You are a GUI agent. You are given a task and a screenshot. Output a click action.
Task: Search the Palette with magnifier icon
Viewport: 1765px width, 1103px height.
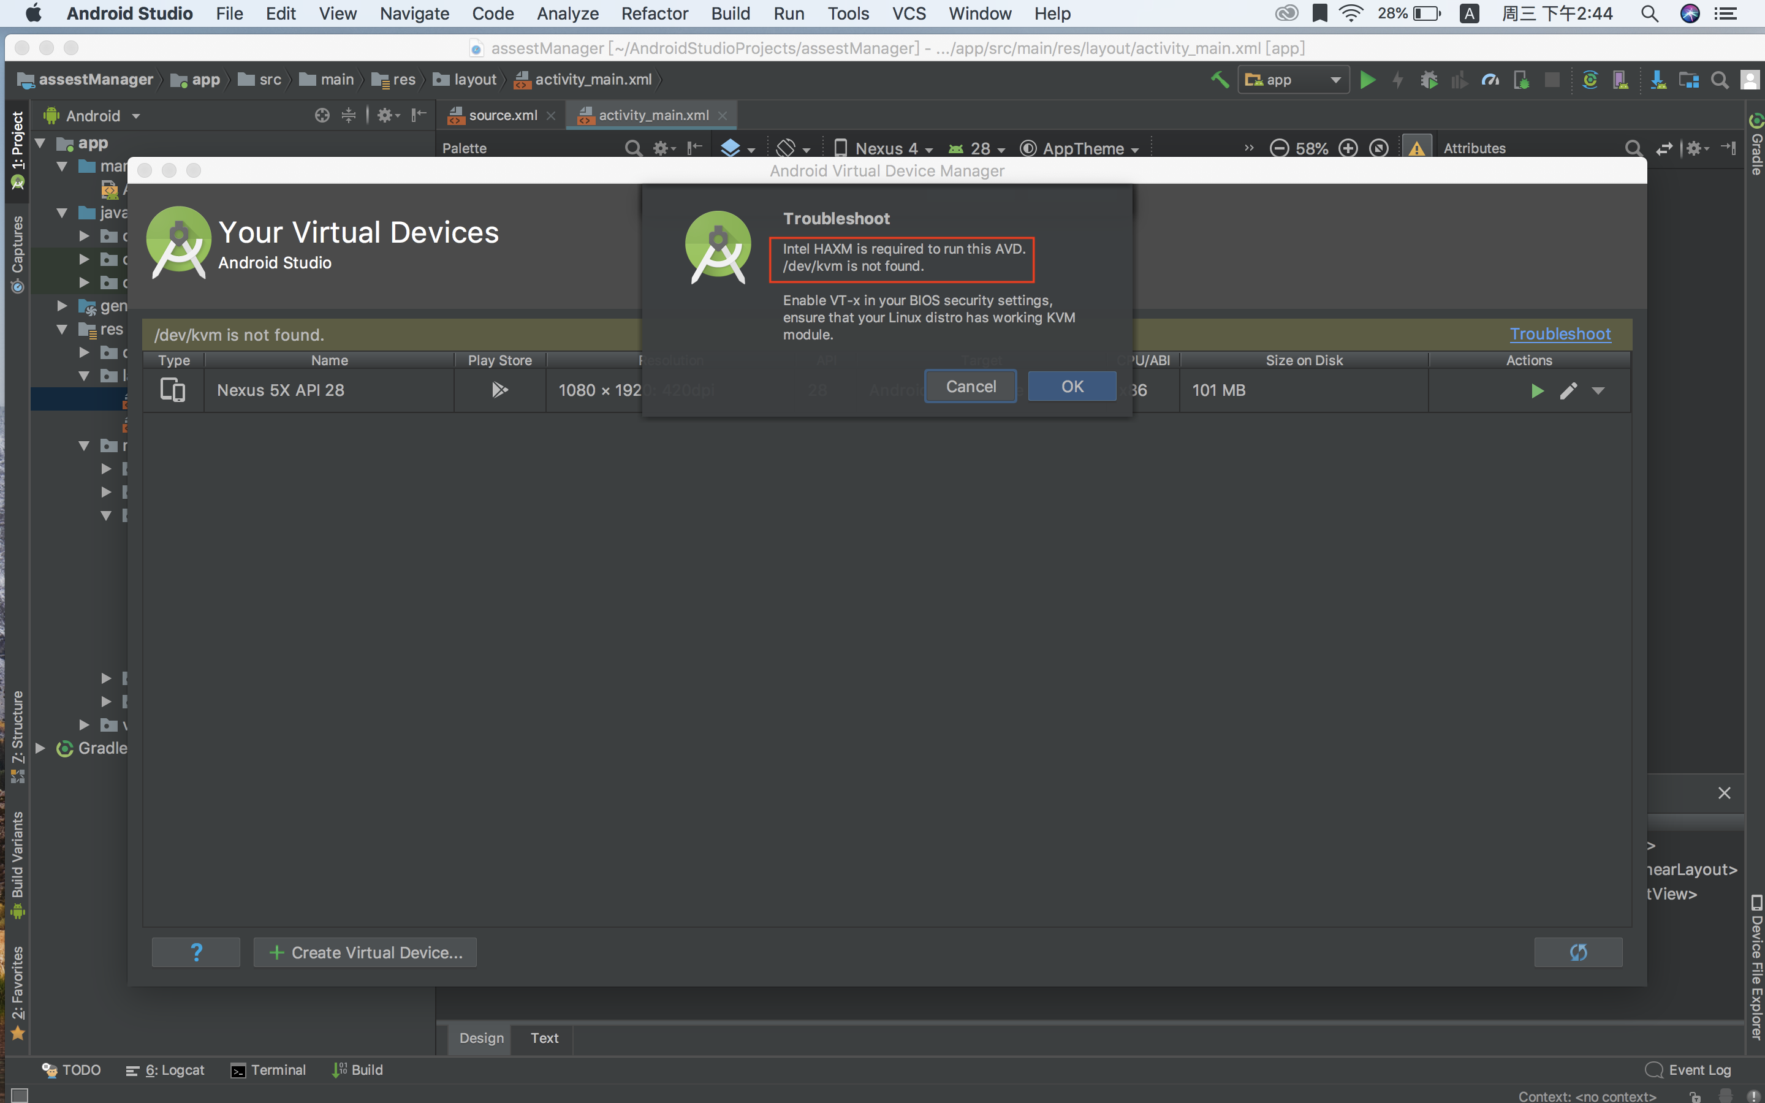(x=633, y=148)
